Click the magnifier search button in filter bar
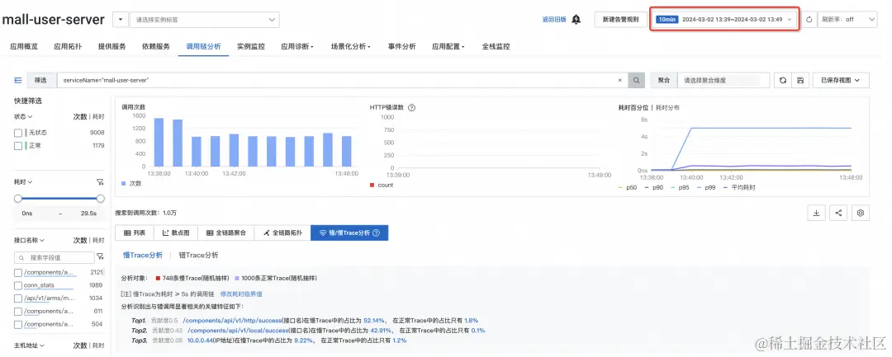The image size is (892, 357). tap(636, 81)
